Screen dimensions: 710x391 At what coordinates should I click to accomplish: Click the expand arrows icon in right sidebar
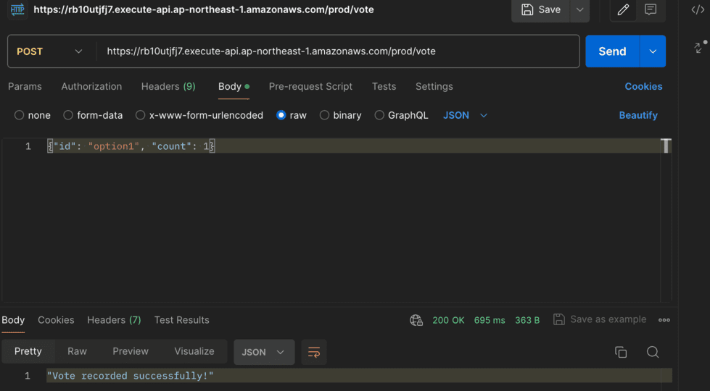pyautogui.click(x=700, y=47)
